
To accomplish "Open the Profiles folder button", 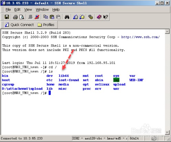I will coord(46,25).
